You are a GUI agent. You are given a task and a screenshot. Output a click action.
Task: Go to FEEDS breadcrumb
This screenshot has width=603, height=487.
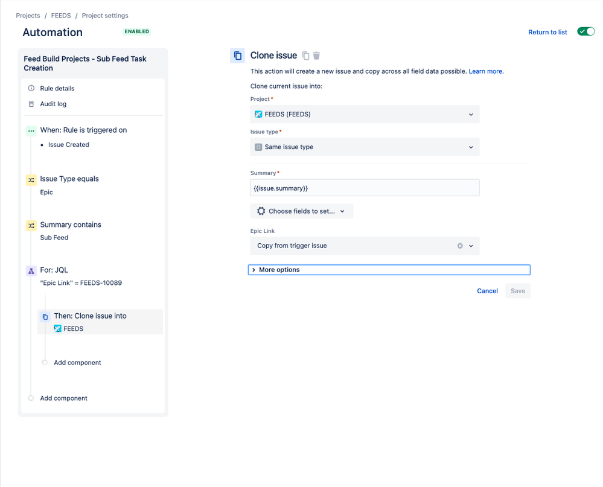[x=61, y=15]
